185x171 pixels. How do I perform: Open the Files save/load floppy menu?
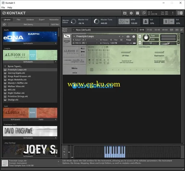[x=125, y=13]
